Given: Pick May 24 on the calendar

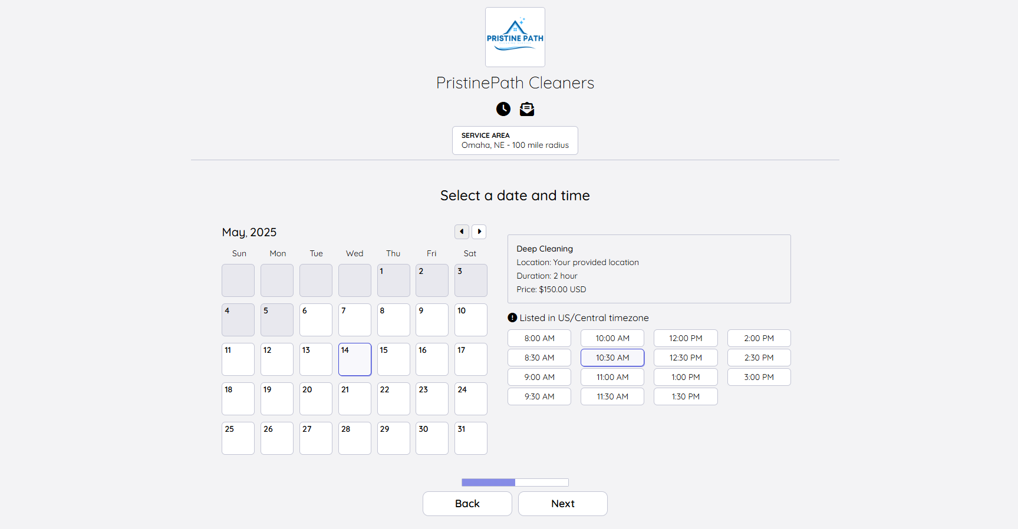Looking at the screenshot, I should pos(471,399).
